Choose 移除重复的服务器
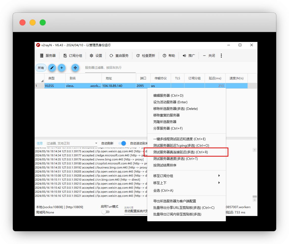Image resolution: width=289 pixels, height=244 pixels. 186,115
